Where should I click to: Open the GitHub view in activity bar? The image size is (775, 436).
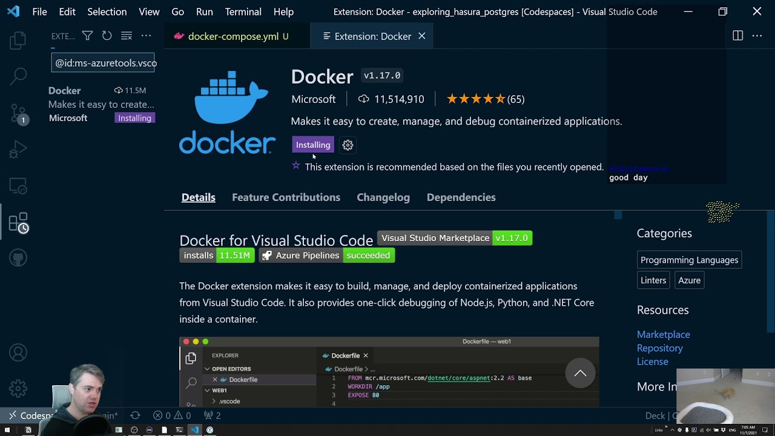pos(18,259)
